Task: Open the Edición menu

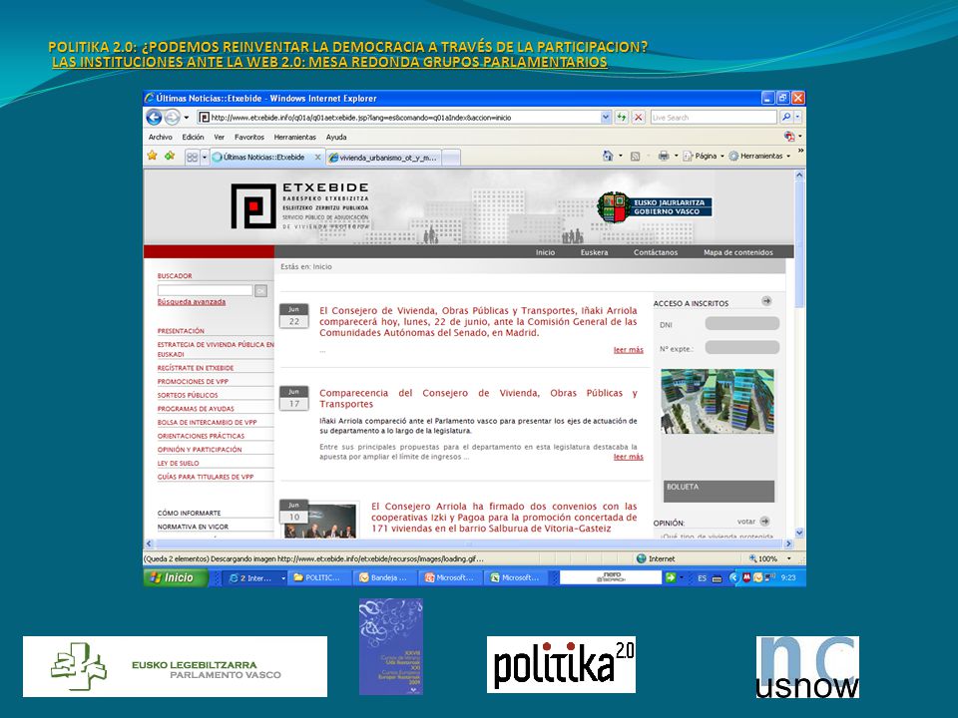Action: (x=193, y=138)
